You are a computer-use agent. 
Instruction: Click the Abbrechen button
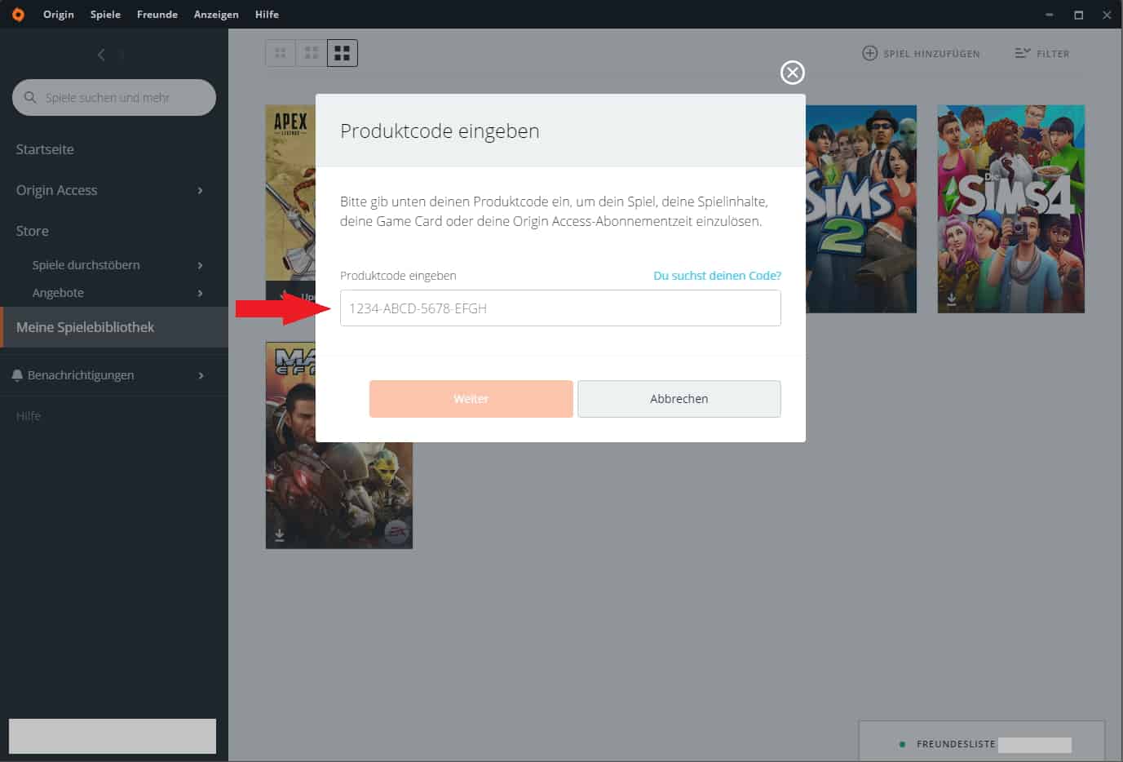[679, 399]
